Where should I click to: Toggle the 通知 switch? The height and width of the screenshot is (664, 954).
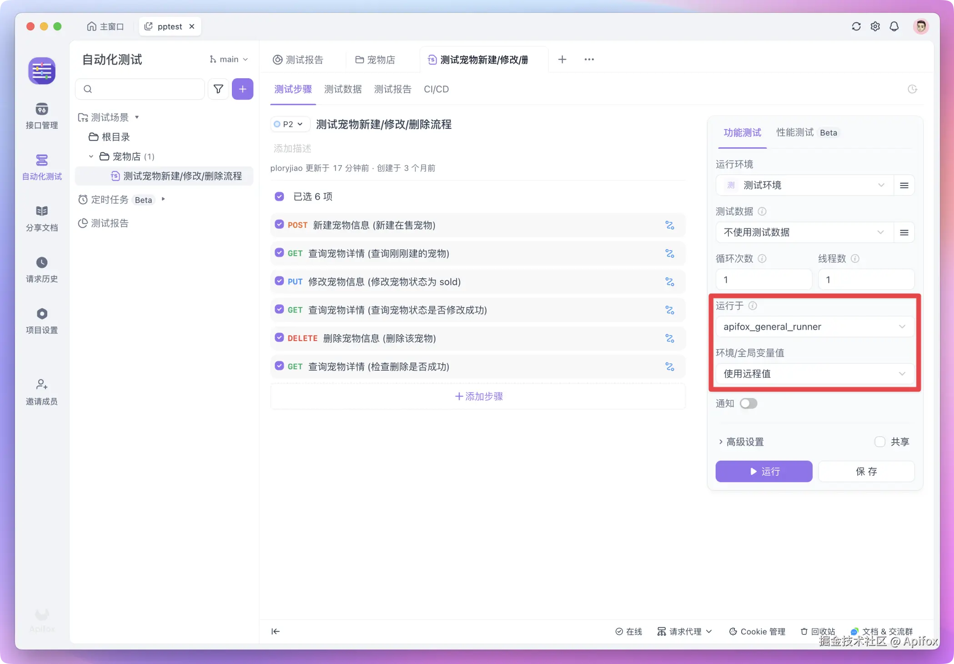(x=748, y=403)
